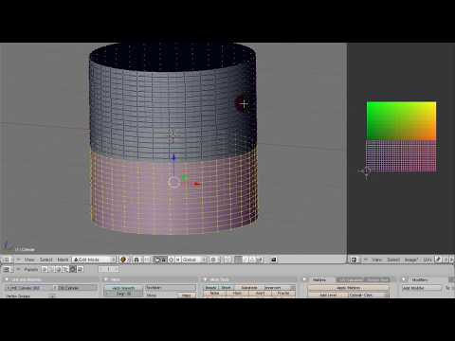Screen dimensions: 455x341
Task: Click the Add Level button
Action: click(x=328, y=296)
